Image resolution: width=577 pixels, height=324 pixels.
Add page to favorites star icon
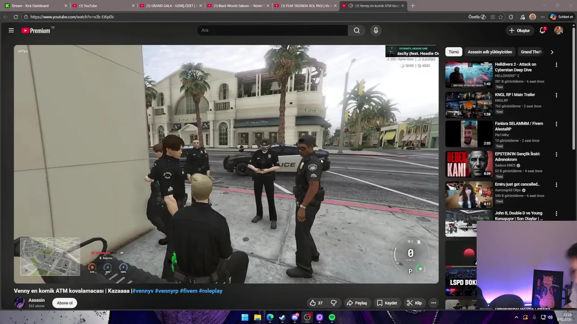coord(501,17)
